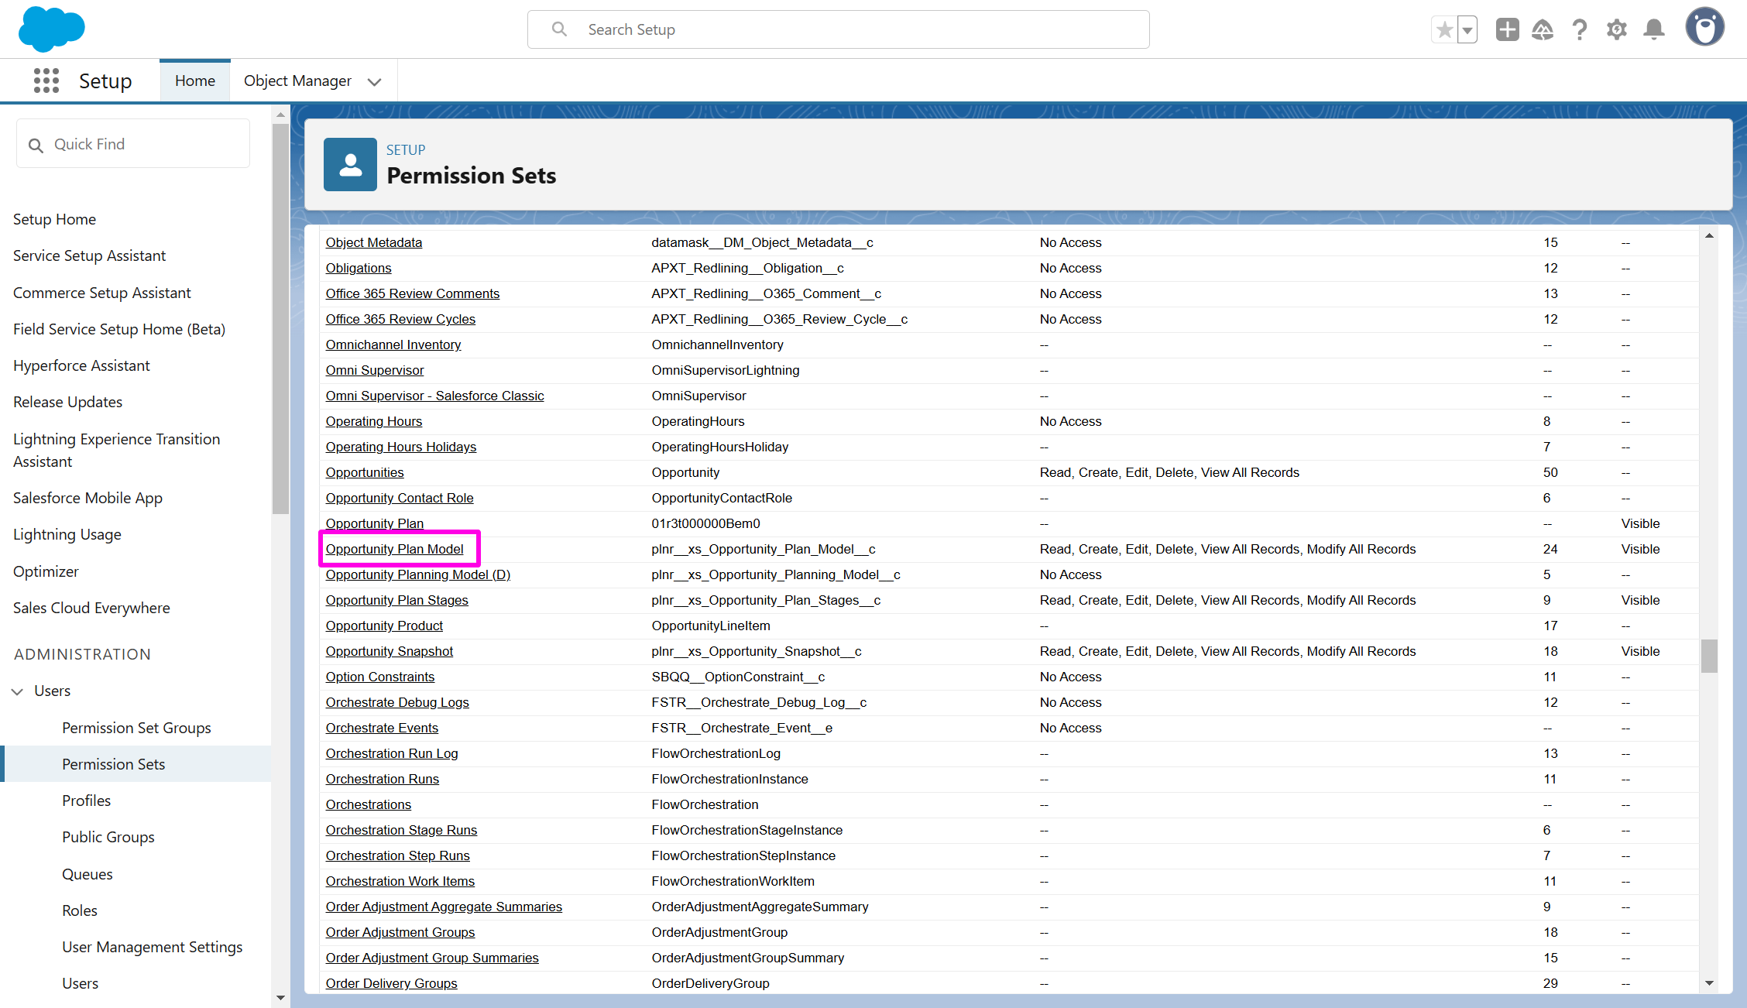1747x1008 pixels.
Task: Open the Notifications bell icon
Action: coord(1654,30)
